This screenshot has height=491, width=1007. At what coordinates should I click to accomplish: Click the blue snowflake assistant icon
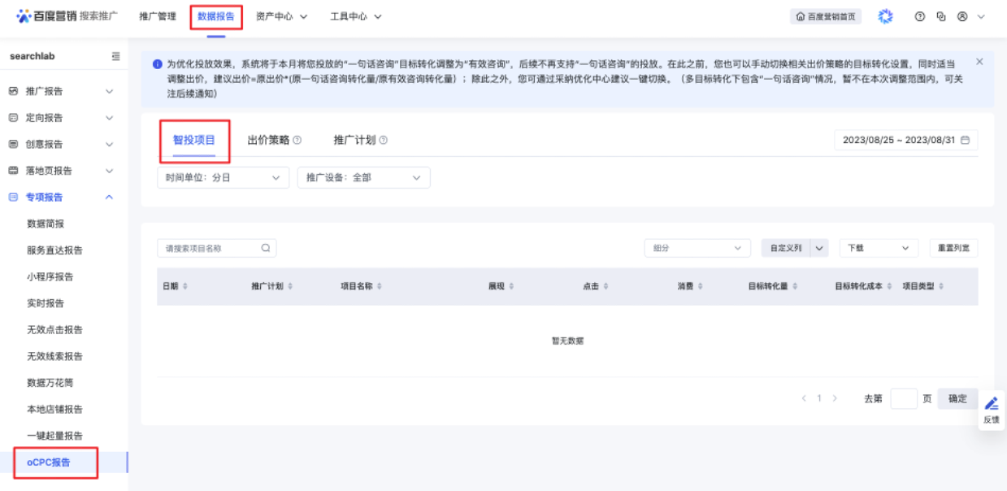click(886, 16)
